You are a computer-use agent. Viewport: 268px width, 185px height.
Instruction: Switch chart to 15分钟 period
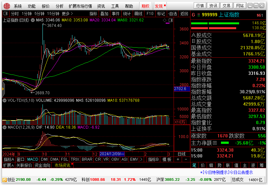click(x=53, y=14)
